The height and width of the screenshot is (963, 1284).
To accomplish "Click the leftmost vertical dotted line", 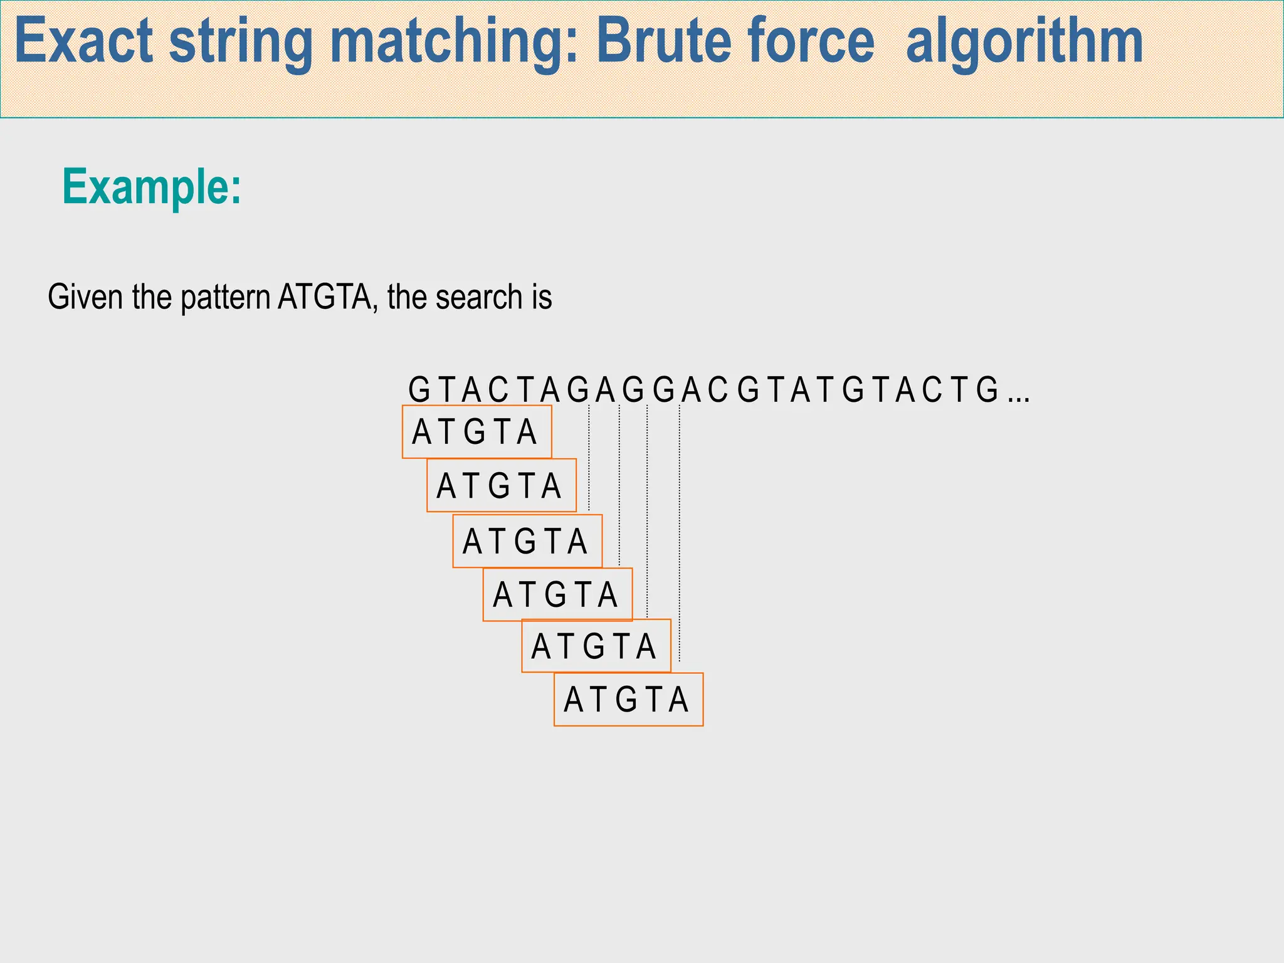I will click(589, 458).
